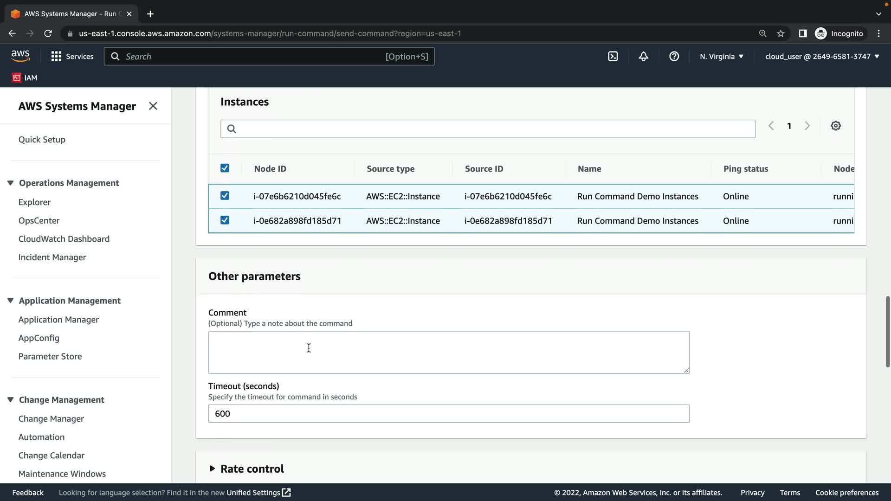Click the AWS logo home icon
891x501 pixels.
[x=20, y=56]
